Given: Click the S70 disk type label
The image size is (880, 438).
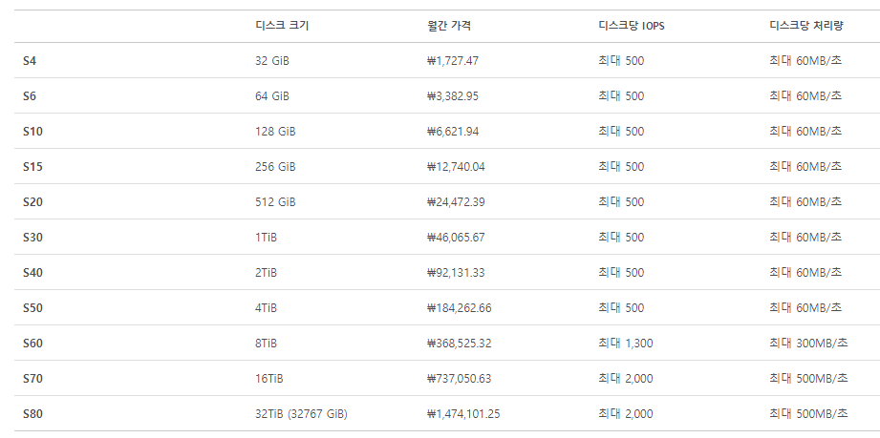Looking at the screenshot, I should click(x=32, y=379).
